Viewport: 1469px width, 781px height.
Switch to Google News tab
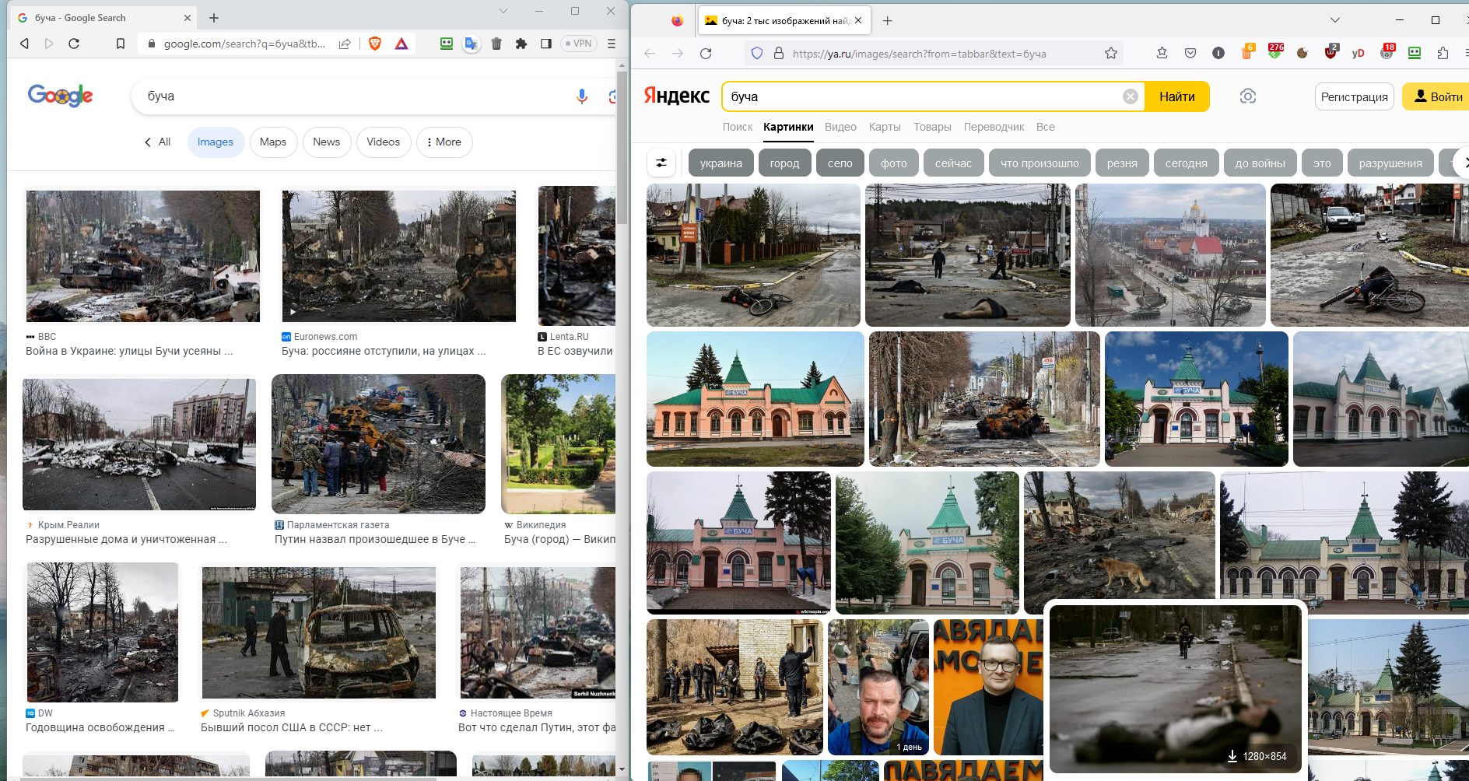click(326, 142)
